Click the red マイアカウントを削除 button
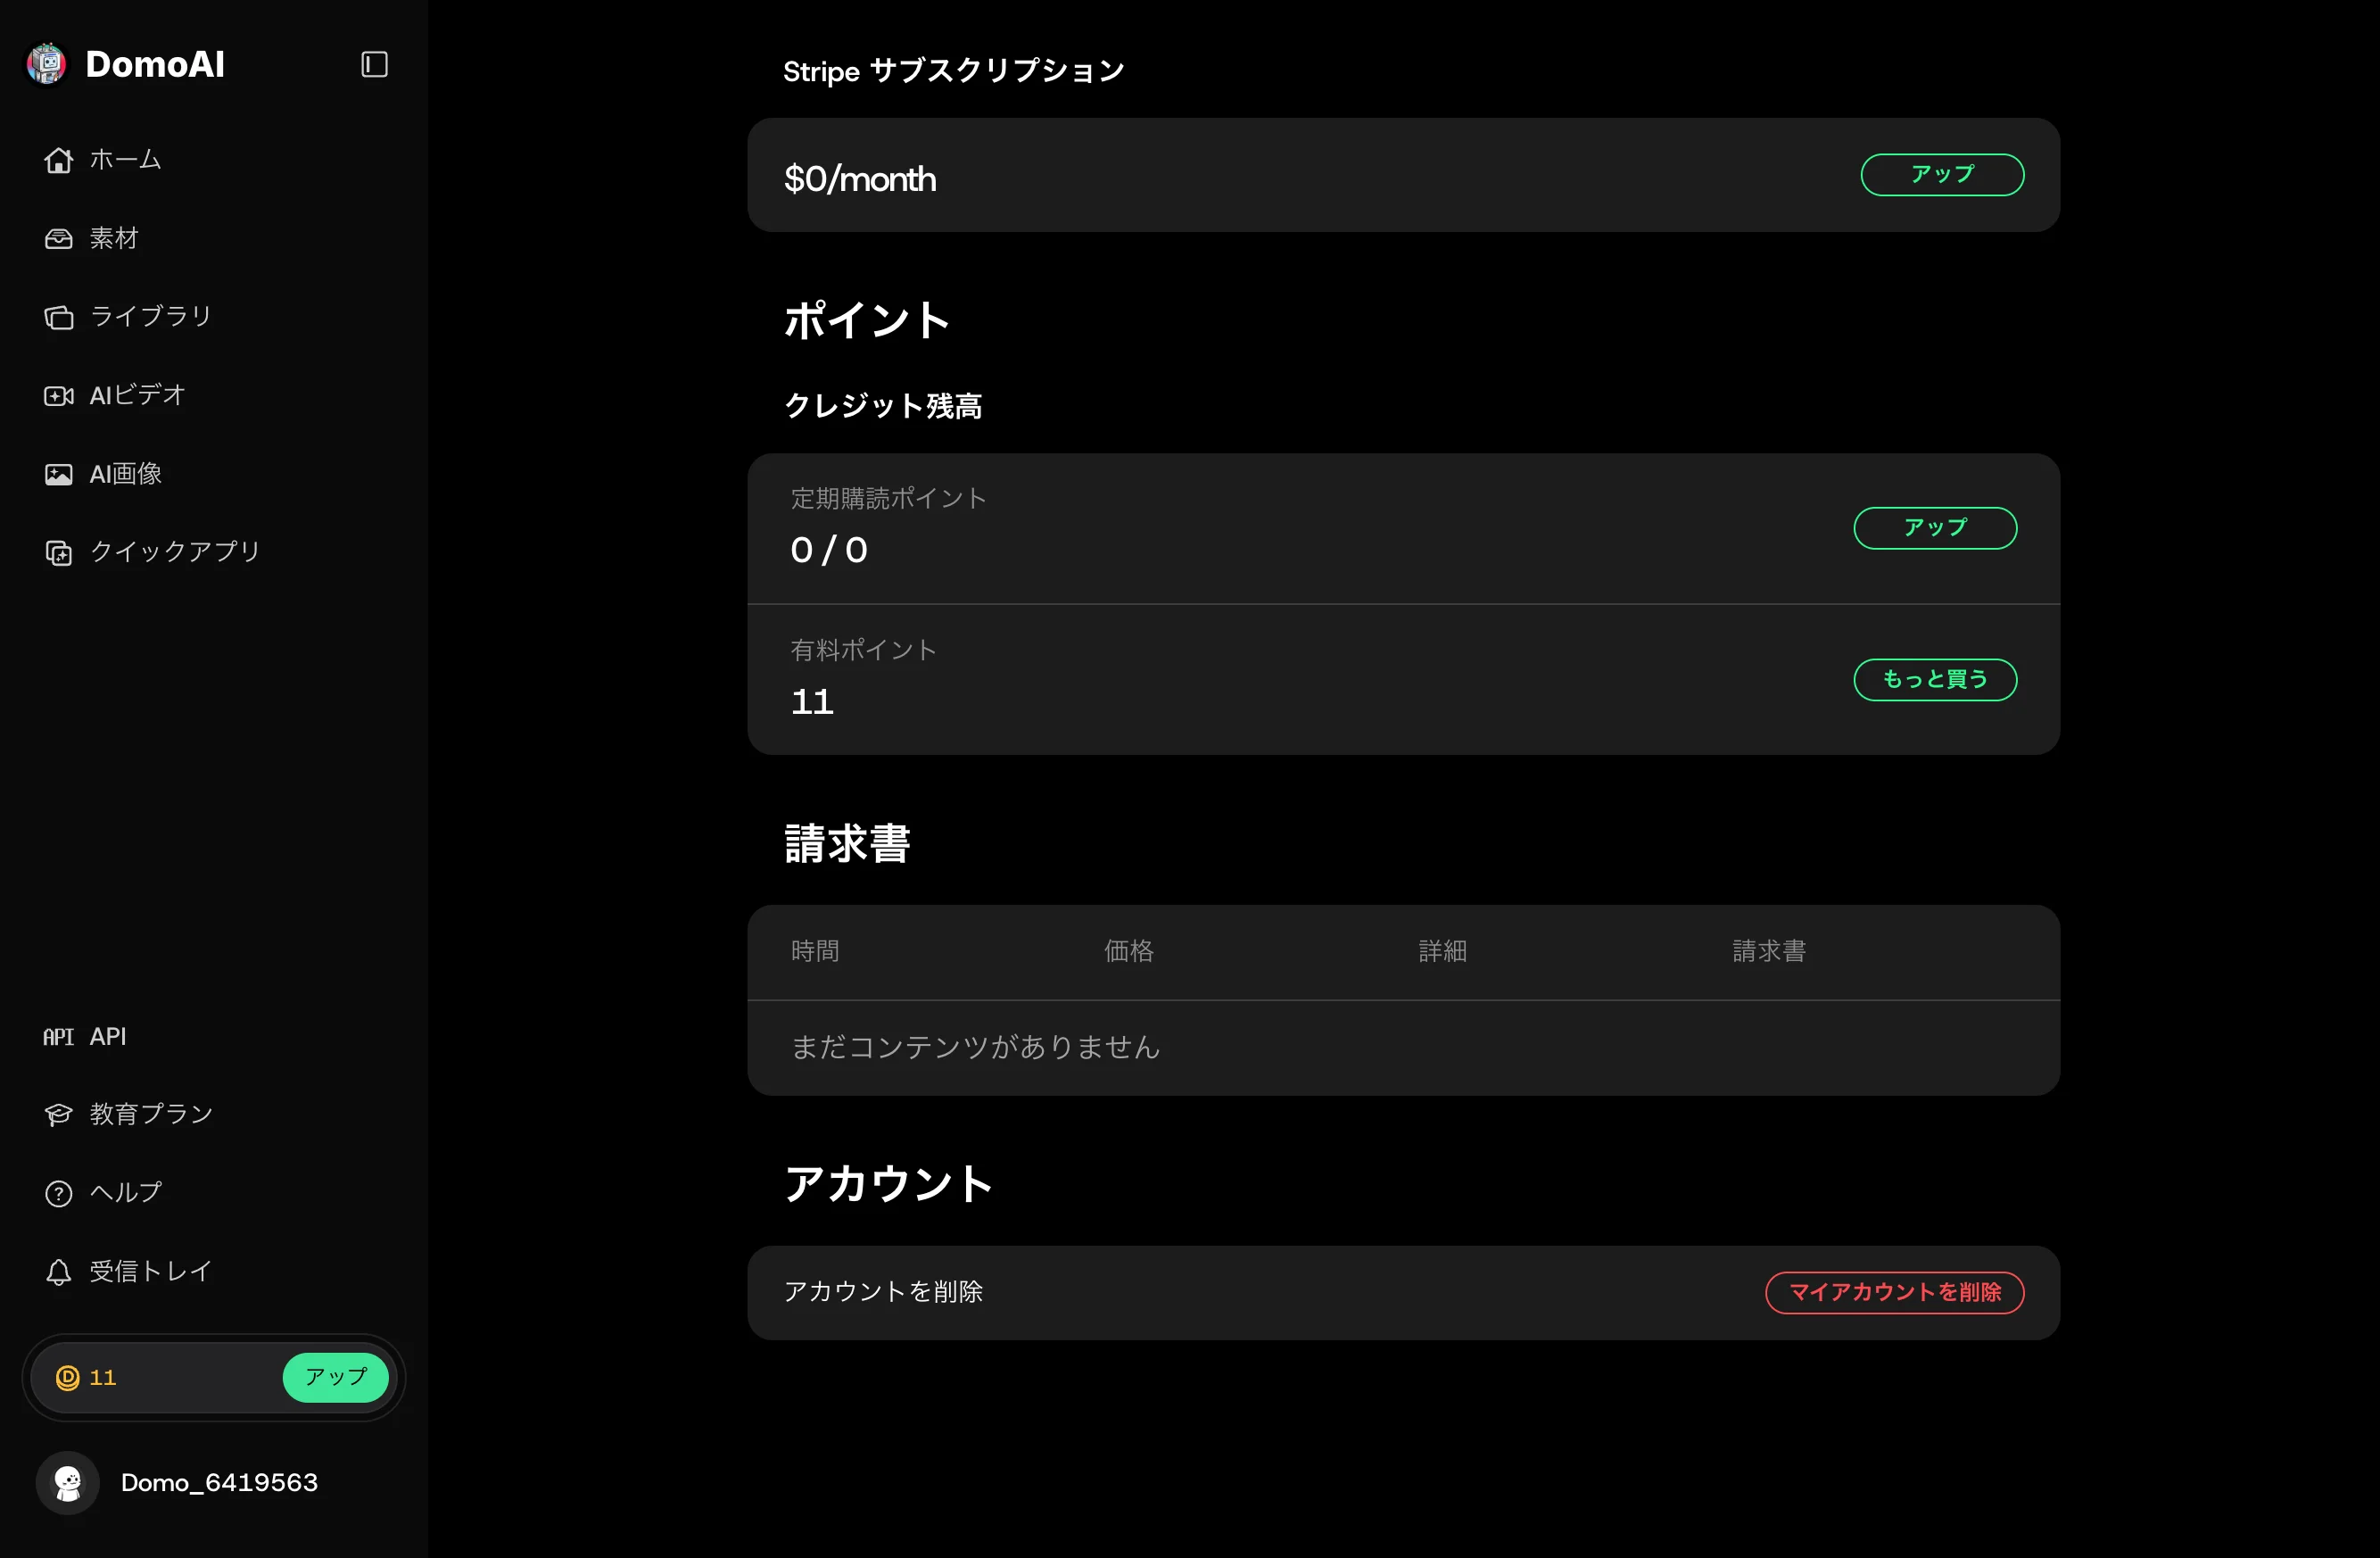Screen dimensions: 2380x1558 [1894, 1293]
